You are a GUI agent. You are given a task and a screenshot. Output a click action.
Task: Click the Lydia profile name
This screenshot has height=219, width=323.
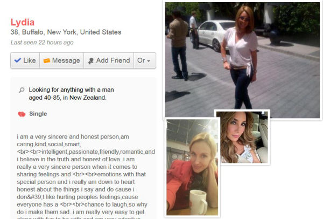coord(23,22)
